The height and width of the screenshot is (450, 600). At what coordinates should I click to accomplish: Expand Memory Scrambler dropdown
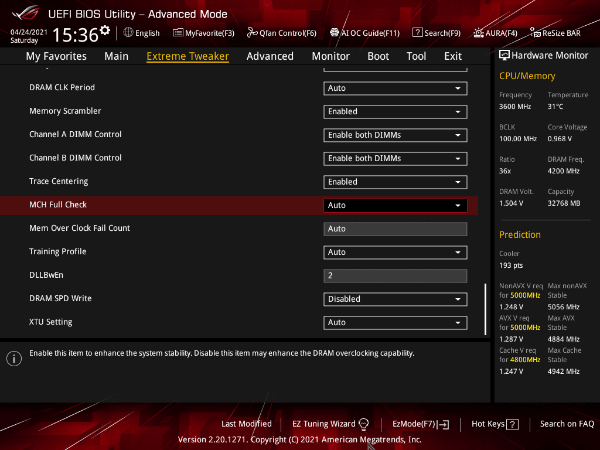click(x=396, y=112)
